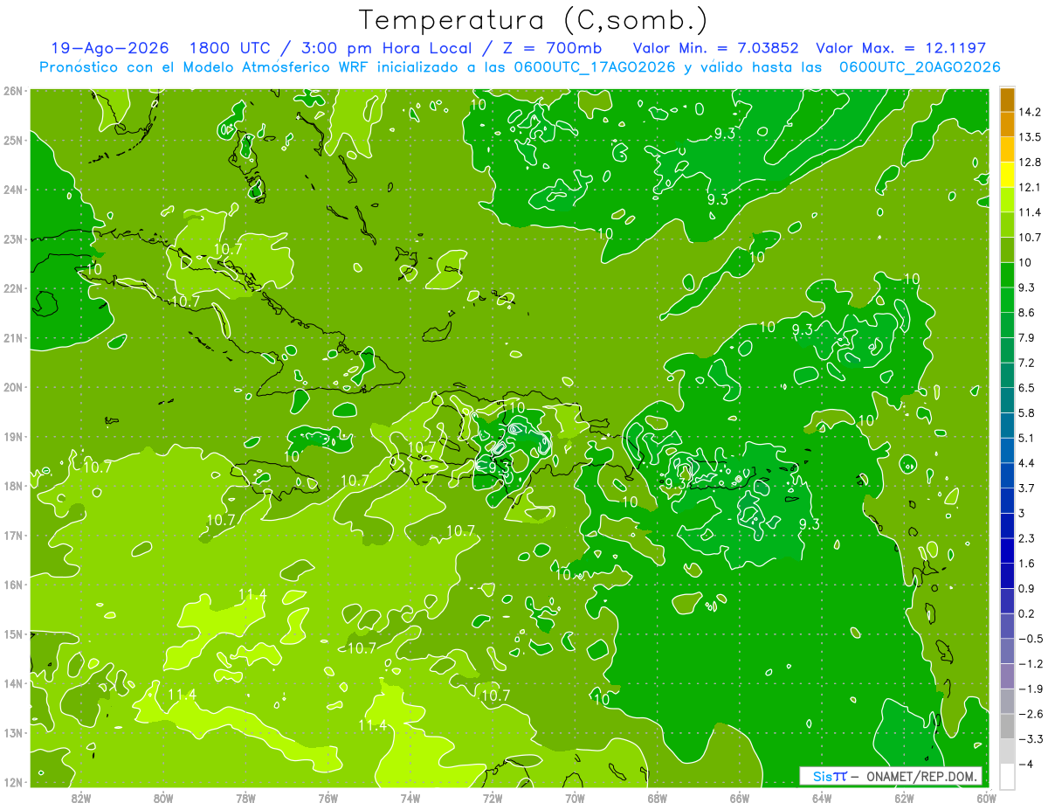
Task: Click the "0600UTC_17AGO2026" initialization time text
Action: tap(593, 67)
